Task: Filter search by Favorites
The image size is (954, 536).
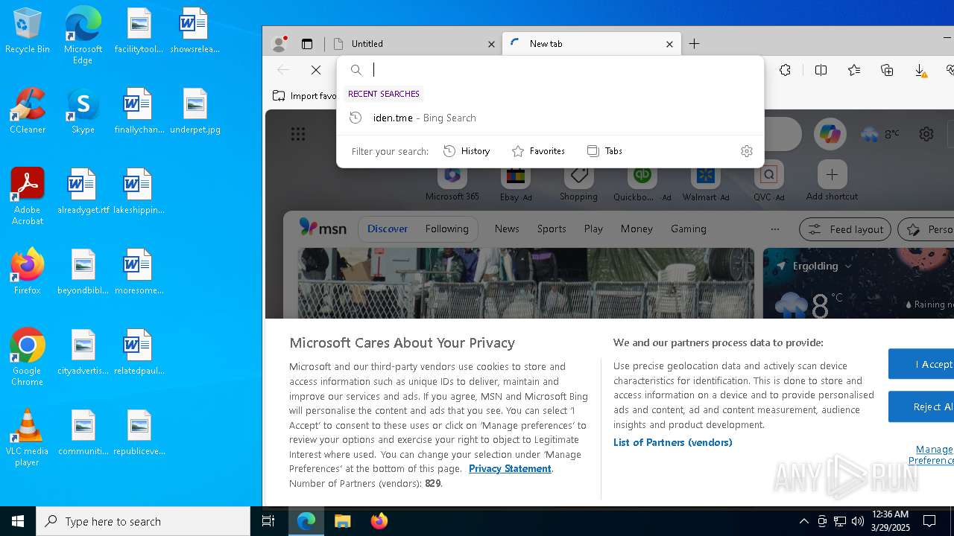Action: point(538,151)
